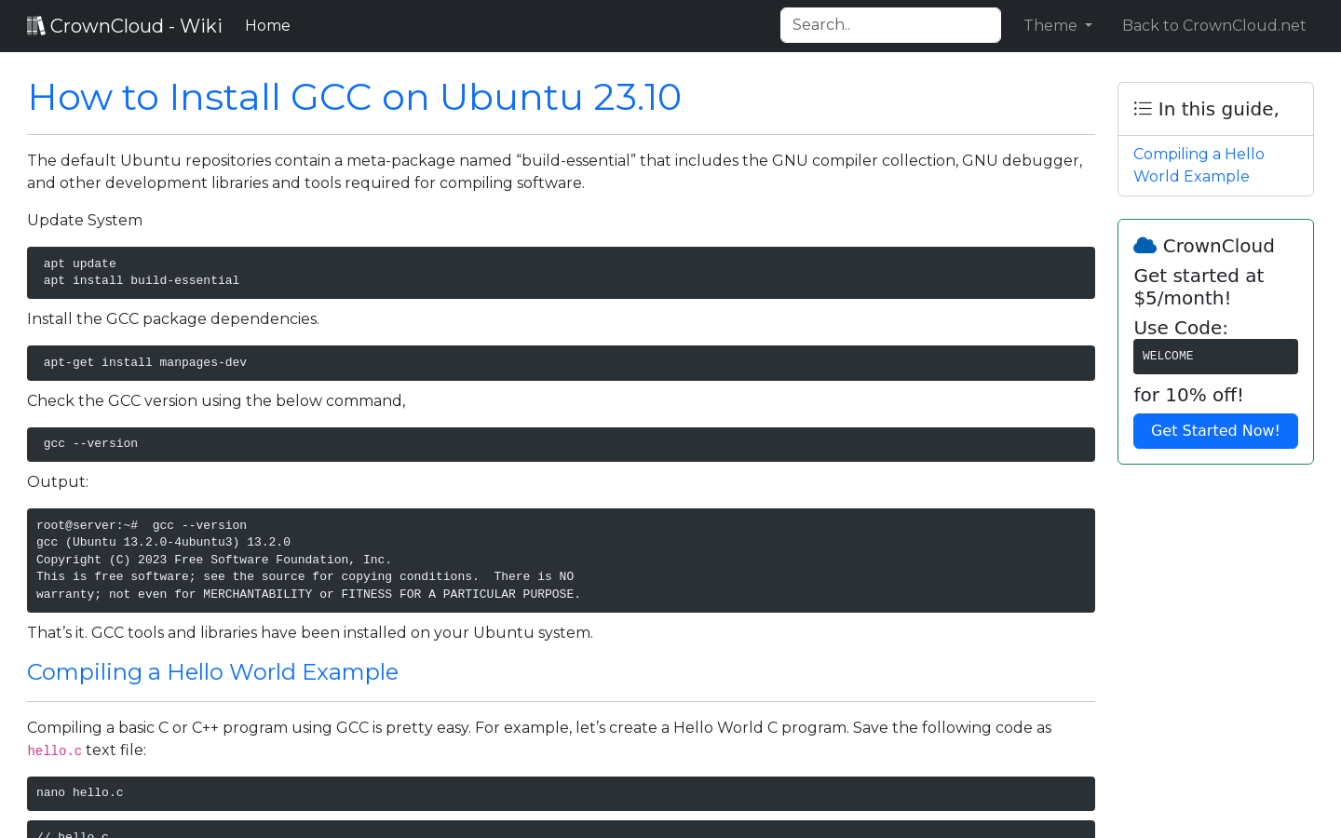The height and width of the screenshot is (838, 1341).
Task: Select Home in the navigation bar
Action: click(x=267, y=25)
